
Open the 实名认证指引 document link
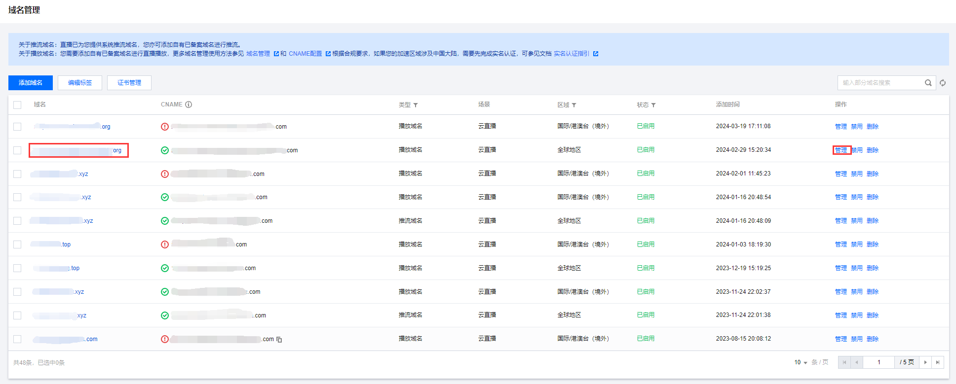click(572, 54)
